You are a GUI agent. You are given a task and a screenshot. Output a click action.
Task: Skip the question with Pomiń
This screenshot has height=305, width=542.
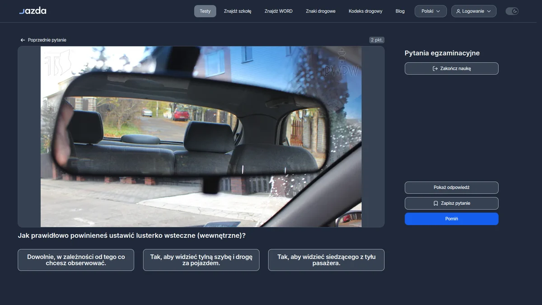pos(452,219)
